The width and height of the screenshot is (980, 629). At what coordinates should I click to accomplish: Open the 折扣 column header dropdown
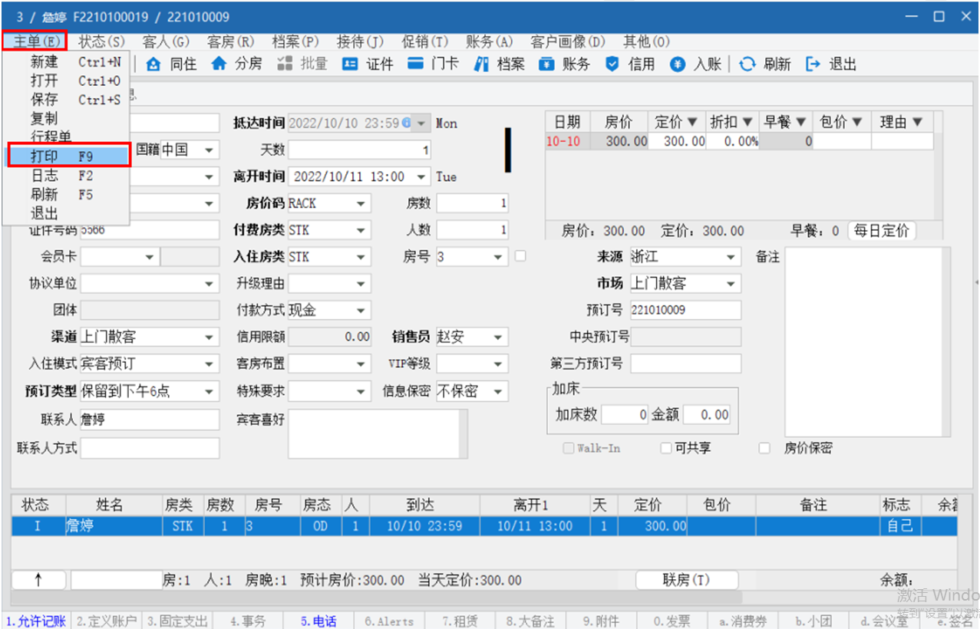coord(747,122)
